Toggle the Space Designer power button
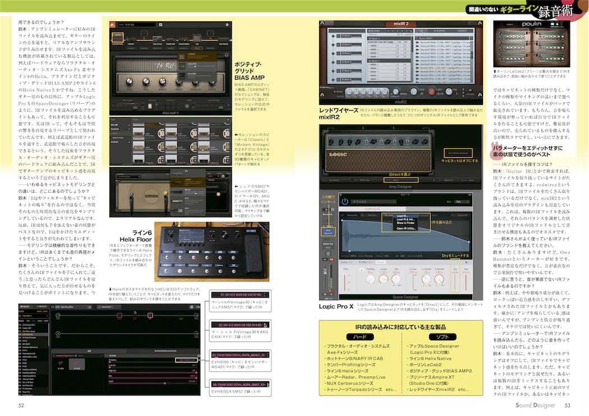The height and width of the screenshot is (416, 589). 345,201
